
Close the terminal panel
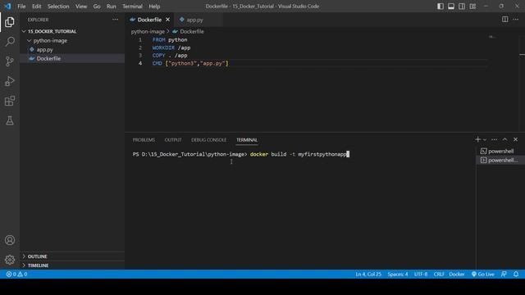pos(516,139)
